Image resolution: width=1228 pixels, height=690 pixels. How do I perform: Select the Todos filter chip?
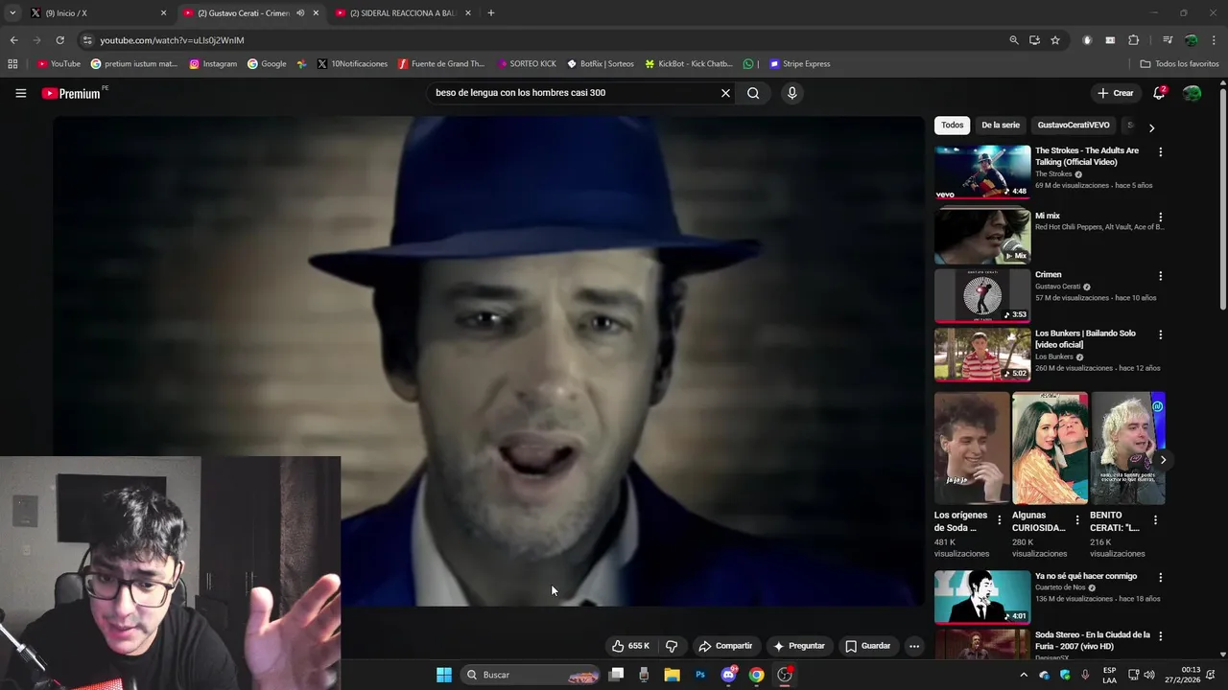pos(952,126)
